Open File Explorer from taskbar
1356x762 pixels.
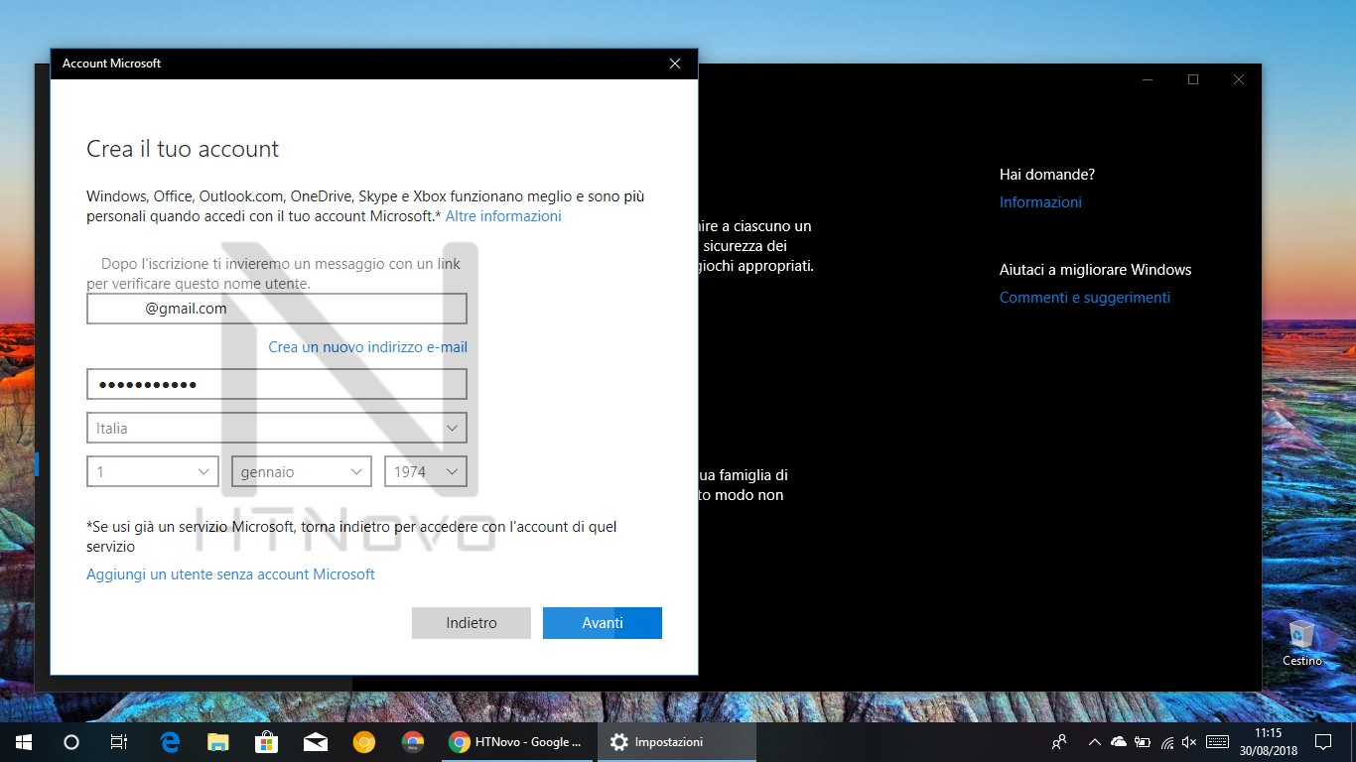coord(217,741)
